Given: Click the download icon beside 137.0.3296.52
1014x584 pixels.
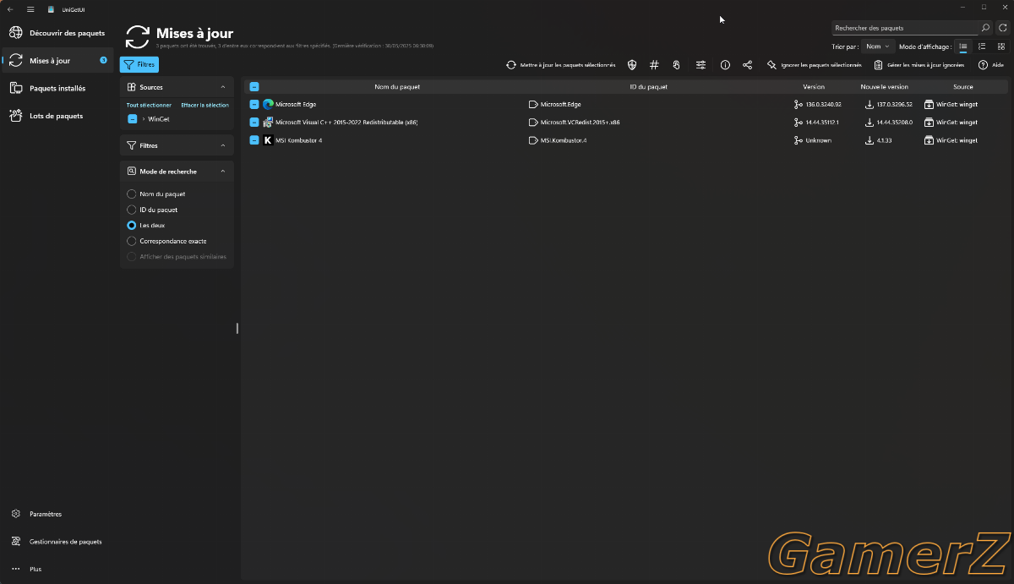Looking at the screenshot, I should pyautogui.click(x=870, y=105).
